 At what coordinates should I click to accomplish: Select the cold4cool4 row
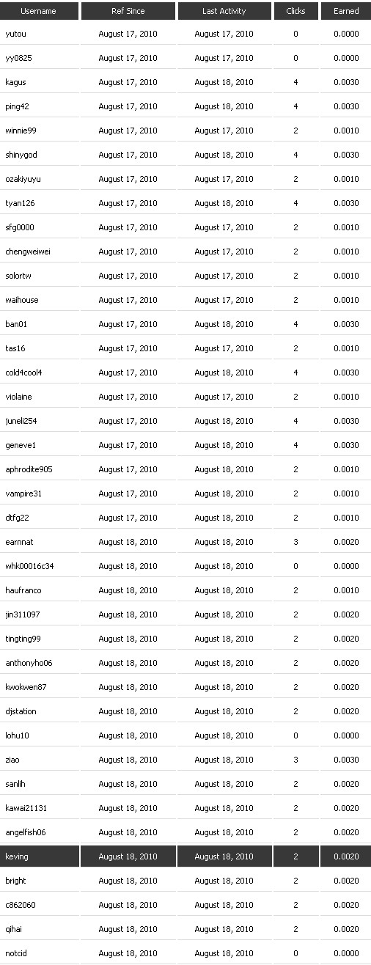(185, 373)
